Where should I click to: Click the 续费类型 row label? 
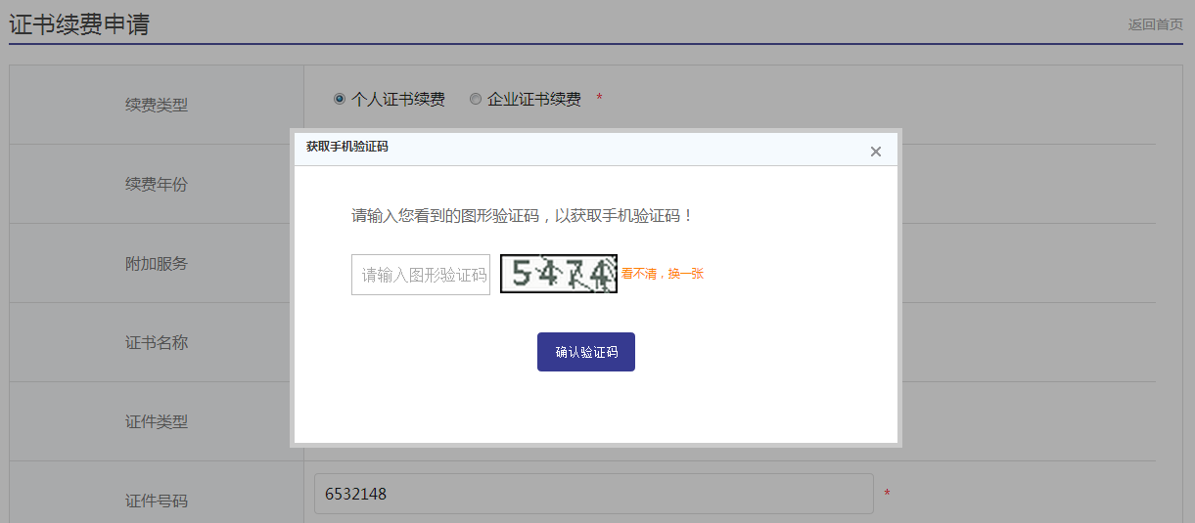point(157,105)
